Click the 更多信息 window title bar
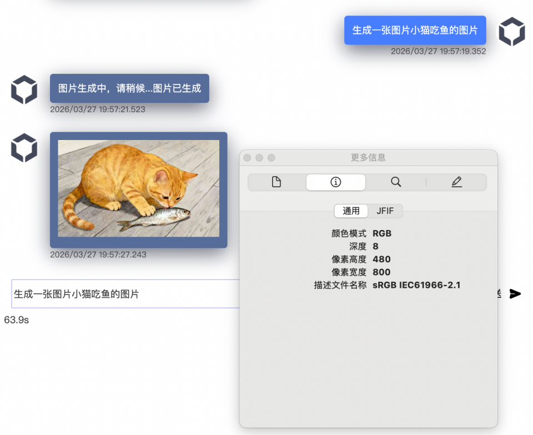The width and height of the screenshot is (533, 435). coord(368,158)
